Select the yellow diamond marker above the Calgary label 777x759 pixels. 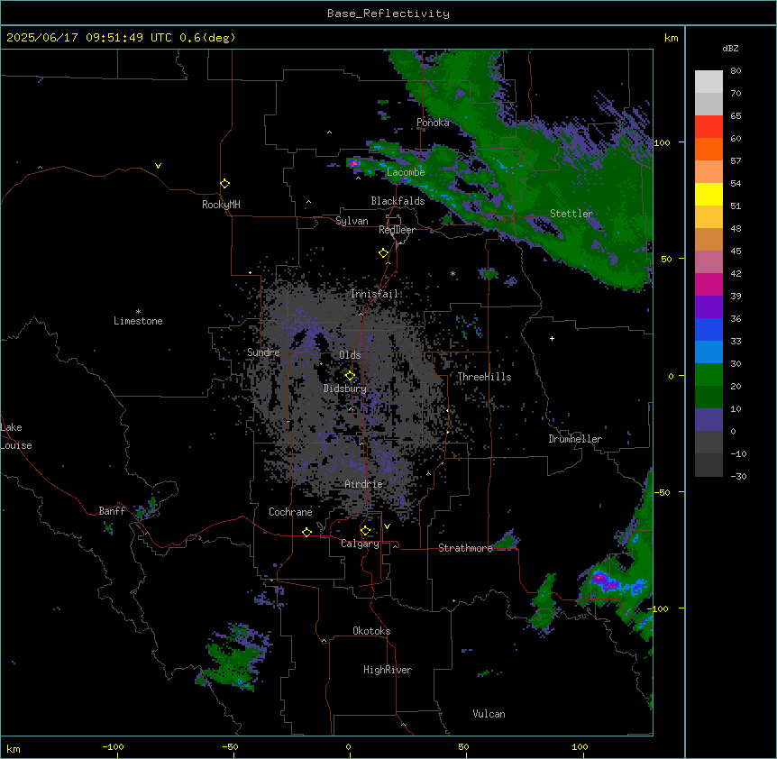click(365, 531)
